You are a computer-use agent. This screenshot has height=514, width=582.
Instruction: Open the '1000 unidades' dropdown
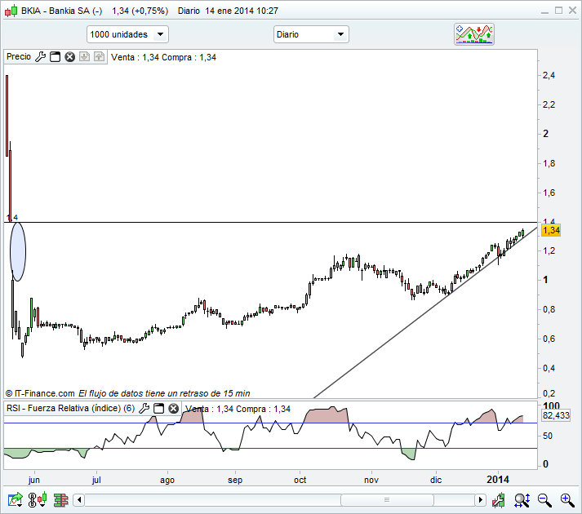click(127, 34)
